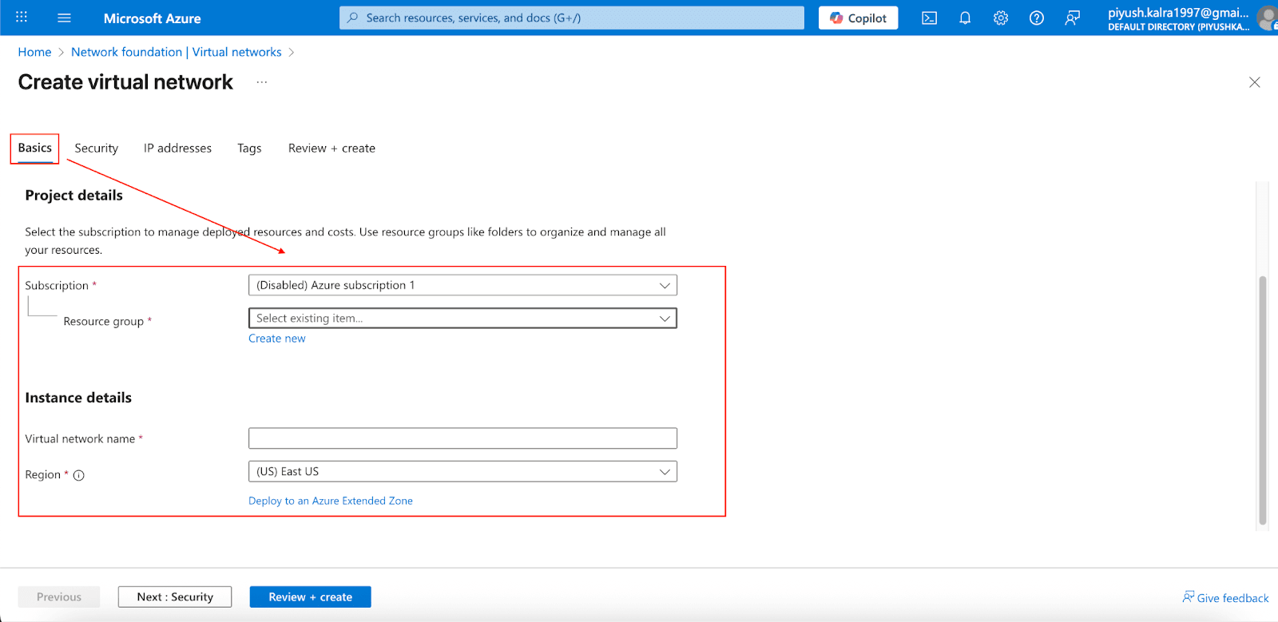Screen dimensions: 1278x622
Task: Select the Basics tab
Action: [34, 149]
